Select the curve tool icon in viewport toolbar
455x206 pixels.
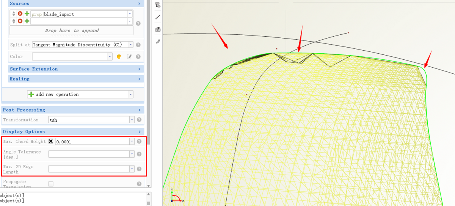click(158, 41)
